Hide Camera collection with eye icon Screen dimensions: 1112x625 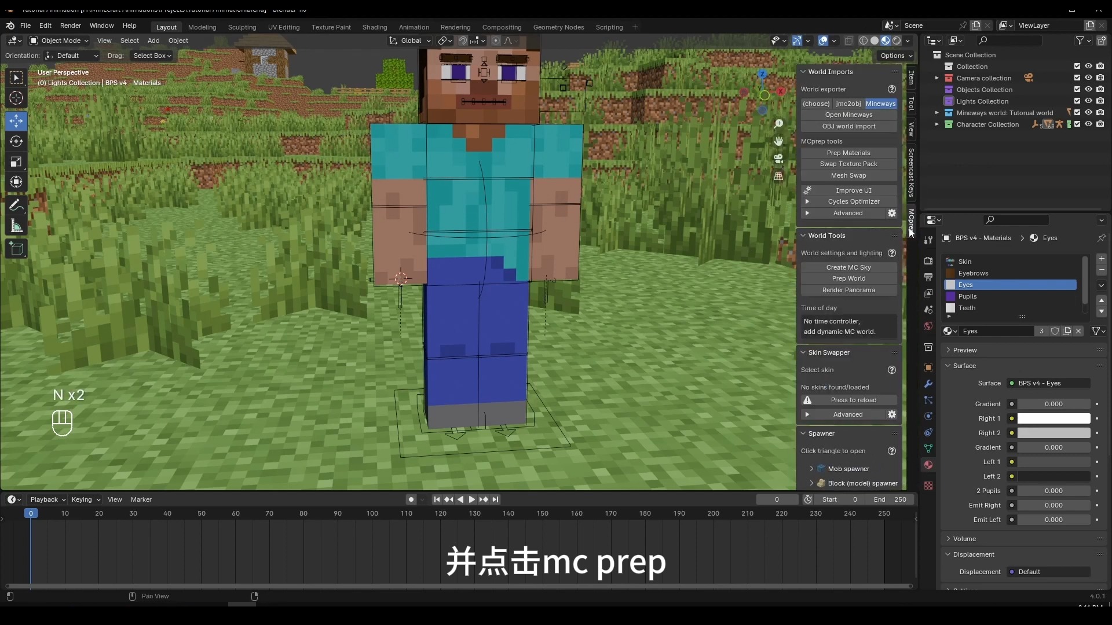click(1088, 78)
